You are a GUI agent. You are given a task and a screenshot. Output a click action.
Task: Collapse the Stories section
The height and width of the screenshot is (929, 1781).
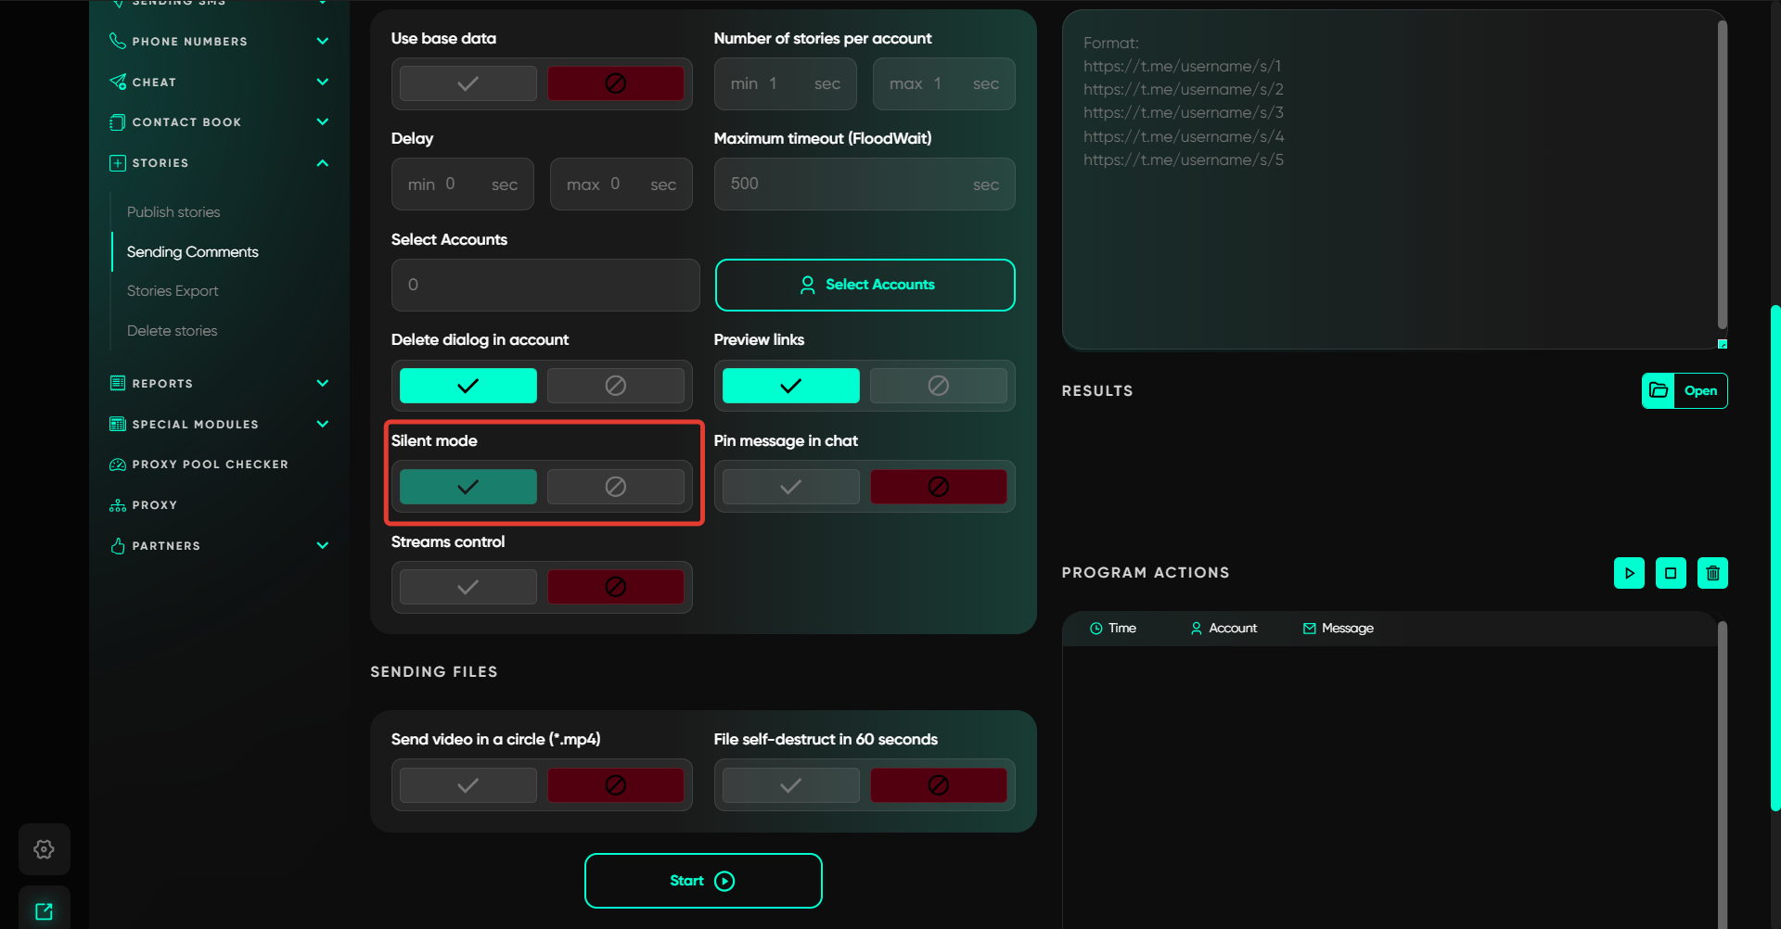322,163
